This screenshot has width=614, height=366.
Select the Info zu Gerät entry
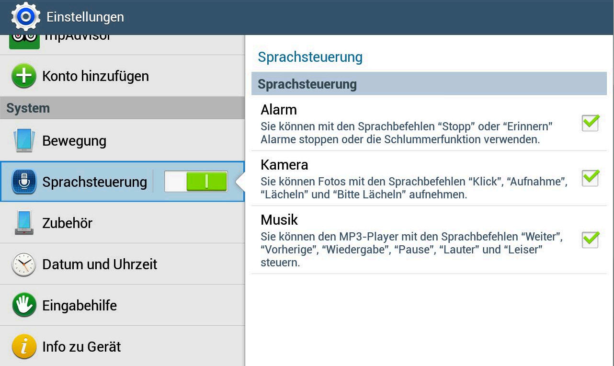click(x=81, y=347)
